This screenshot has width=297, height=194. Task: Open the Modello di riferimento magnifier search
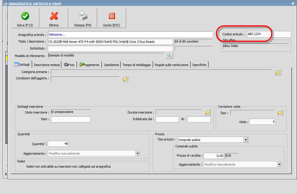(169, 56)
